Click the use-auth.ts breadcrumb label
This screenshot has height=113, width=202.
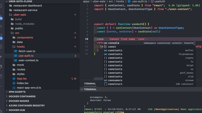click(140, 1)
